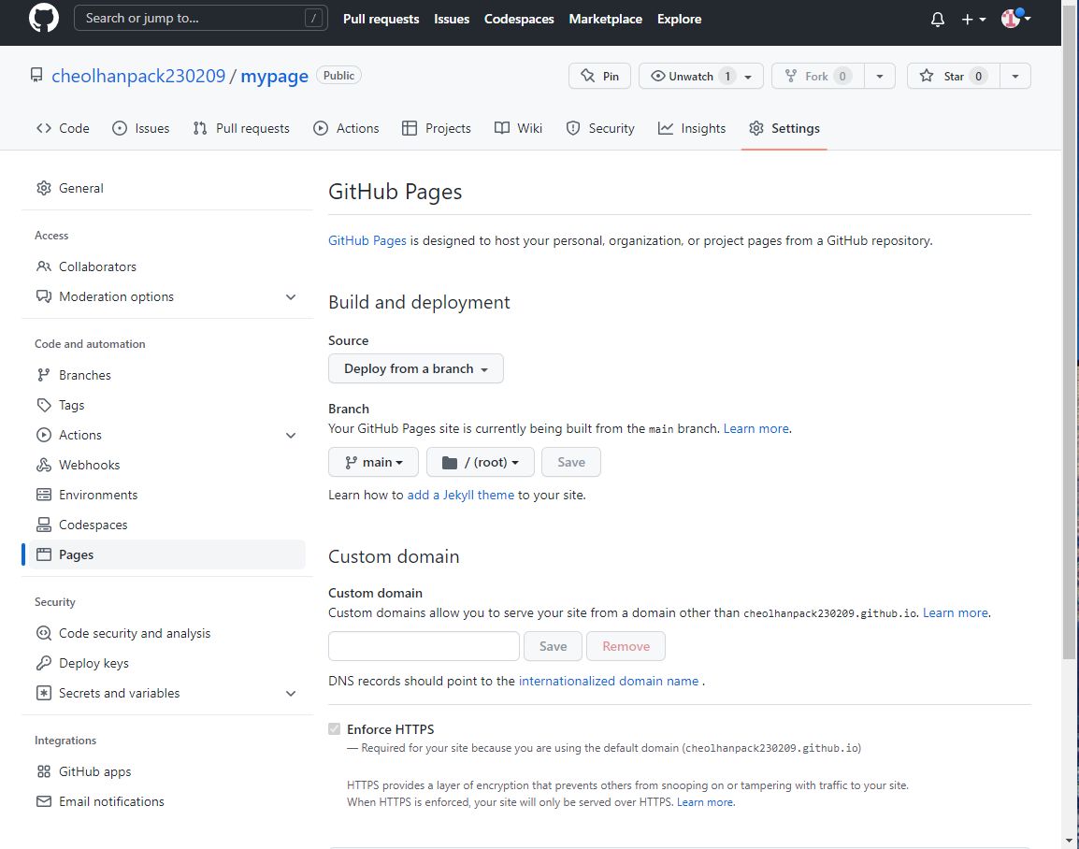Click the Webhooks icon

(43, 465)
